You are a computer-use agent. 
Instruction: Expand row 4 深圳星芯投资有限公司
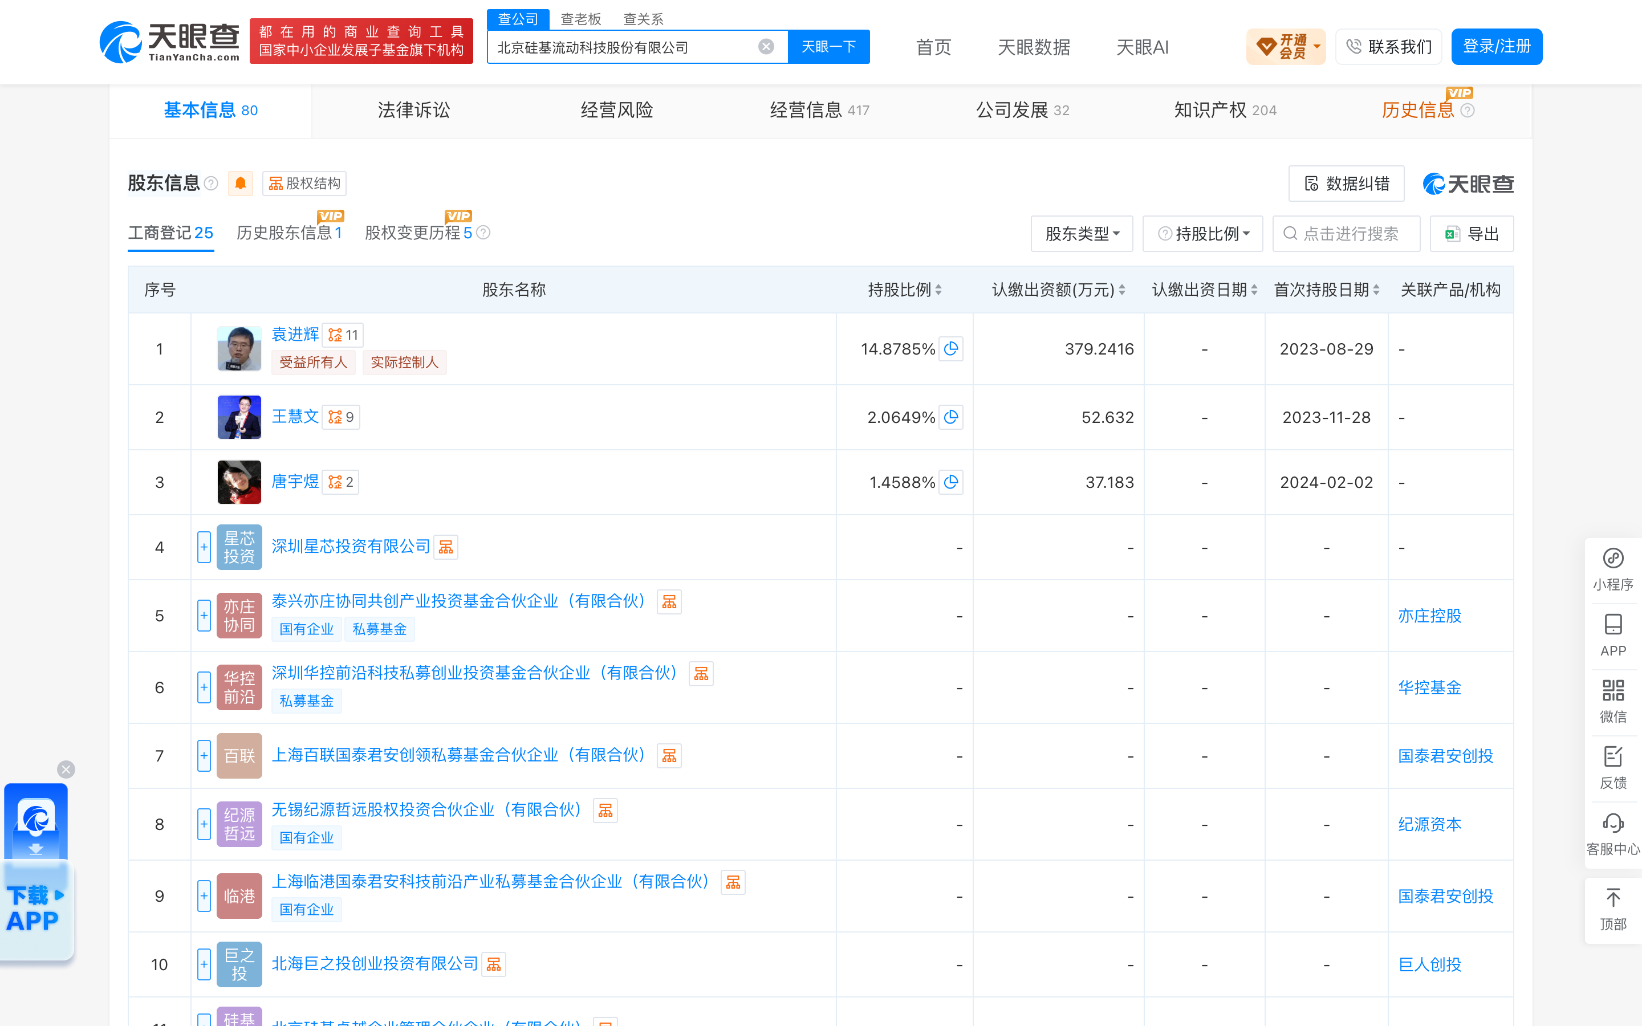click(x=204, y=547)
